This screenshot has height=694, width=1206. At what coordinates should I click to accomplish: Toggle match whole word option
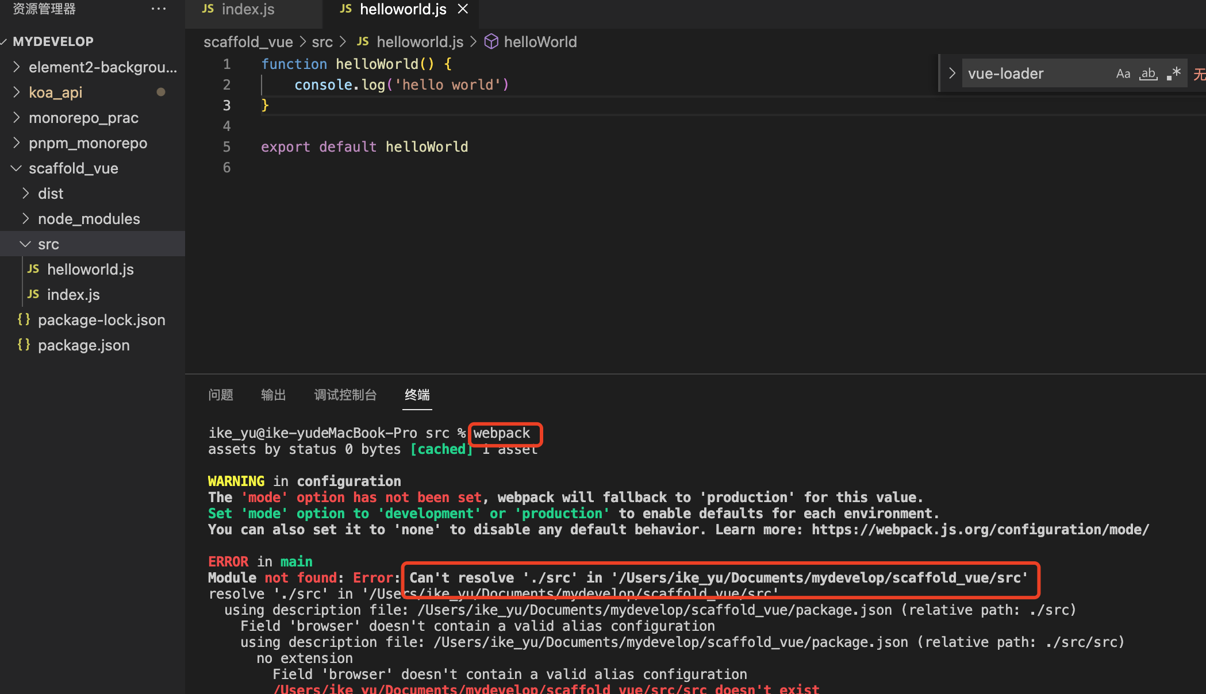click(x=1148, y=74)
